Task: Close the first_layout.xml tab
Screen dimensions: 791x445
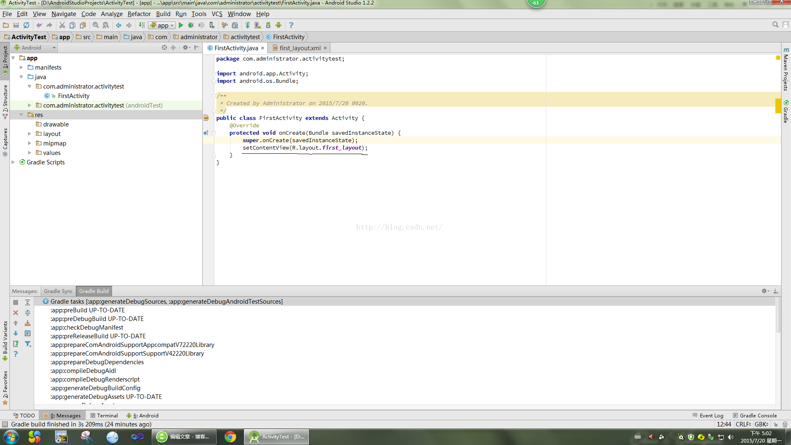Action: (x=325, y=48)
